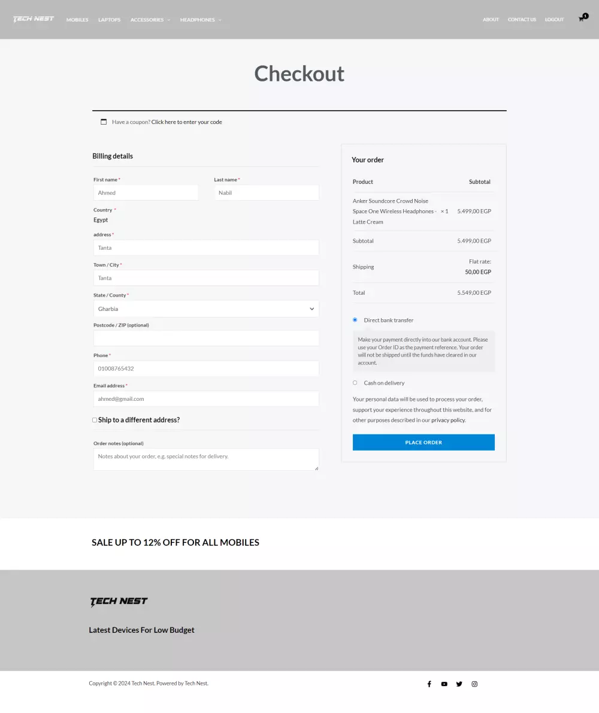
Task: Click the coupon calendar icon
Action: tap(104, 122)
